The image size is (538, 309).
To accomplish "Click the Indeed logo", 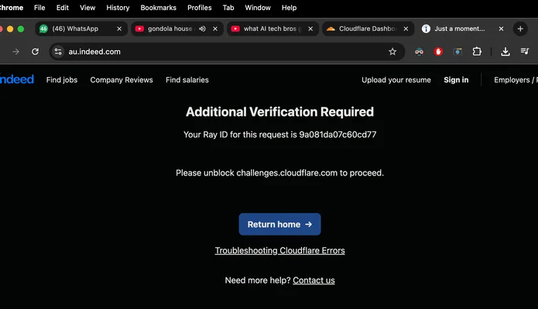I will (x=16, y=80).
